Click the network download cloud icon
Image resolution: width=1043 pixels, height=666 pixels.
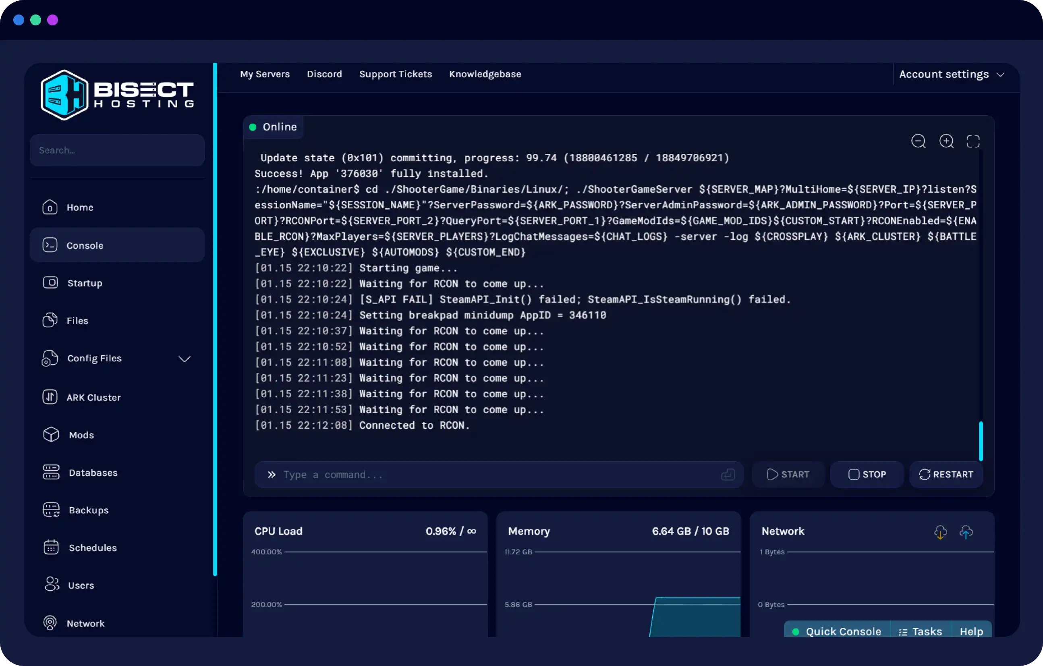pos(940,532)
